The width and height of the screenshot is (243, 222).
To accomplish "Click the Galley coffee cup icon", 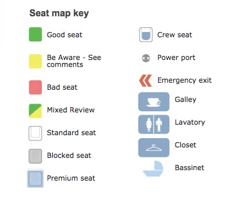I will pos(153,101).
